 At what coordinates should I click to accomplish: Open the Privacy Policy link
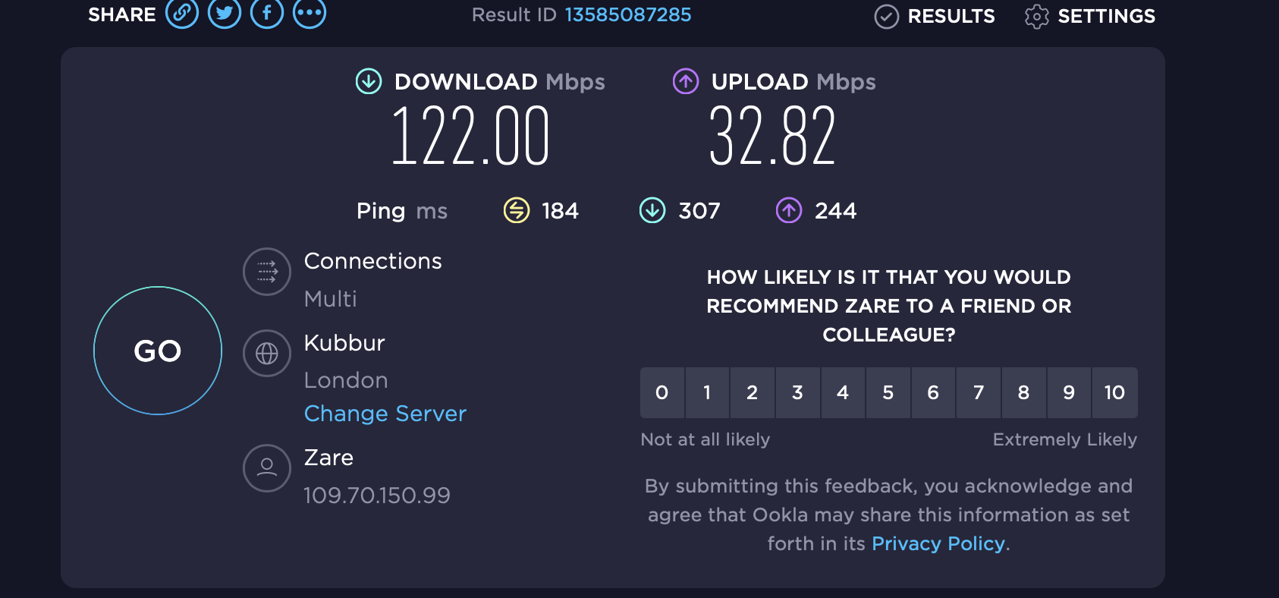tap(938, 543)
